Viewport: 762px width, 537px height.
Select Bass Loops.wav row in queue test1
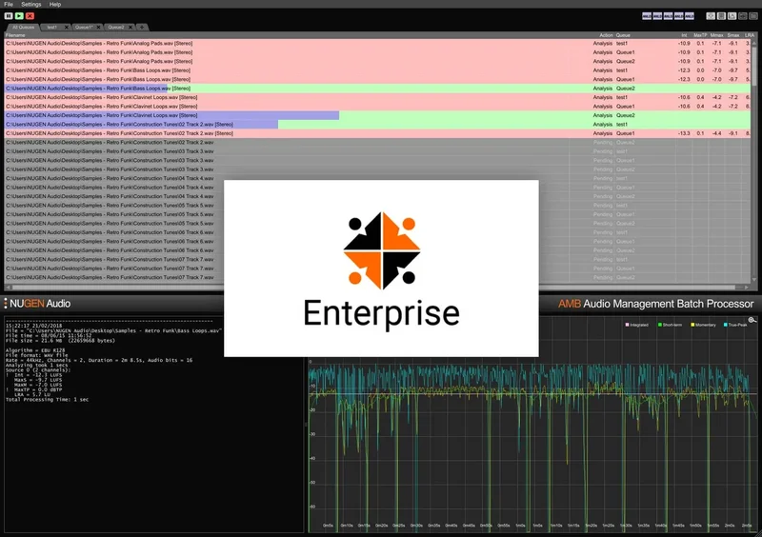coord(377,70)
